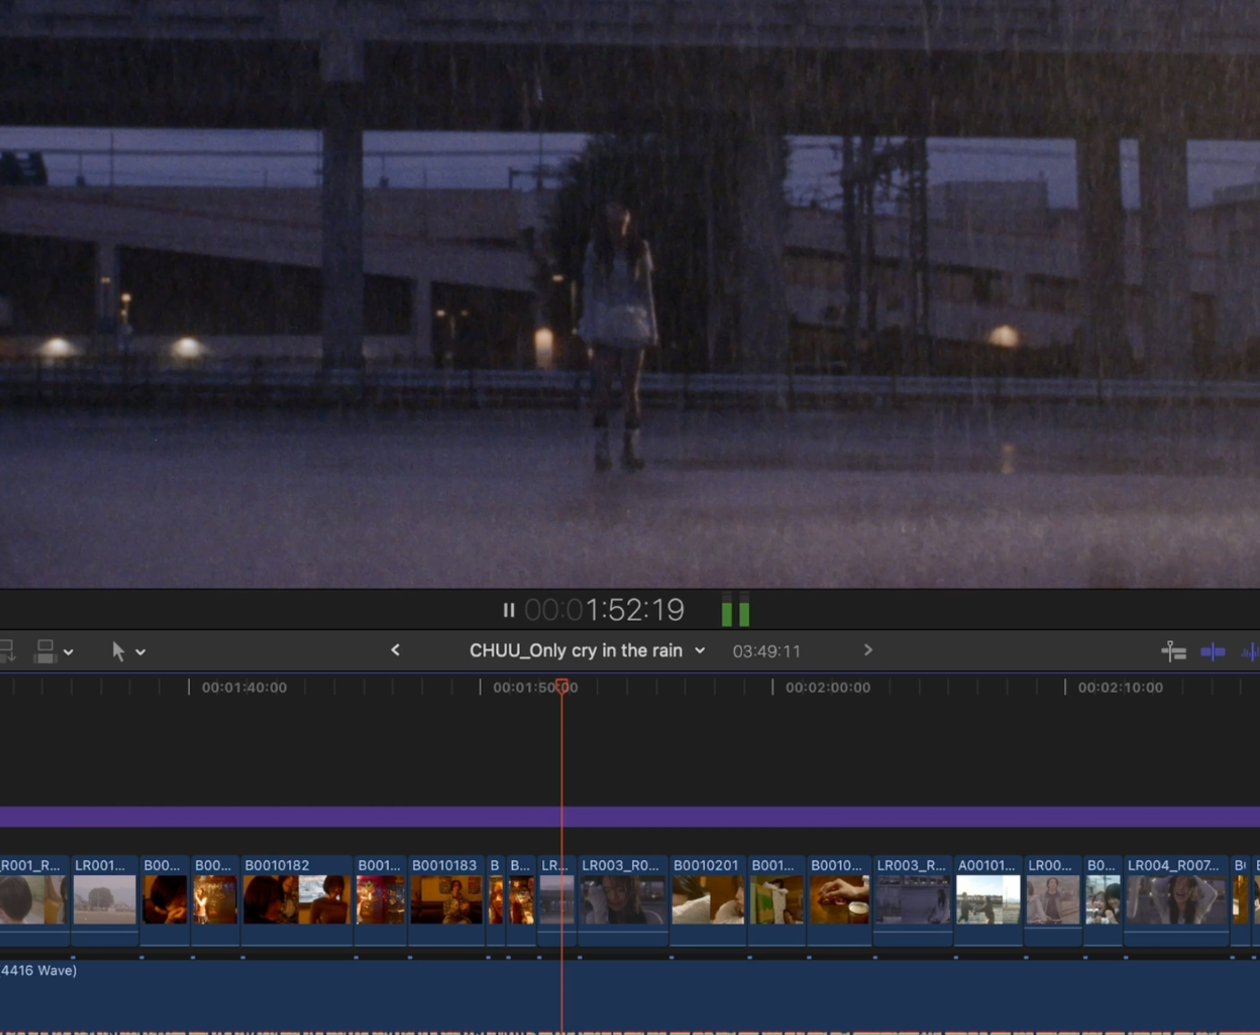Open the overwrite edit options dropdown arrow
Image resolution: width=1260 pixels, height=1035 pixels.
69,652
